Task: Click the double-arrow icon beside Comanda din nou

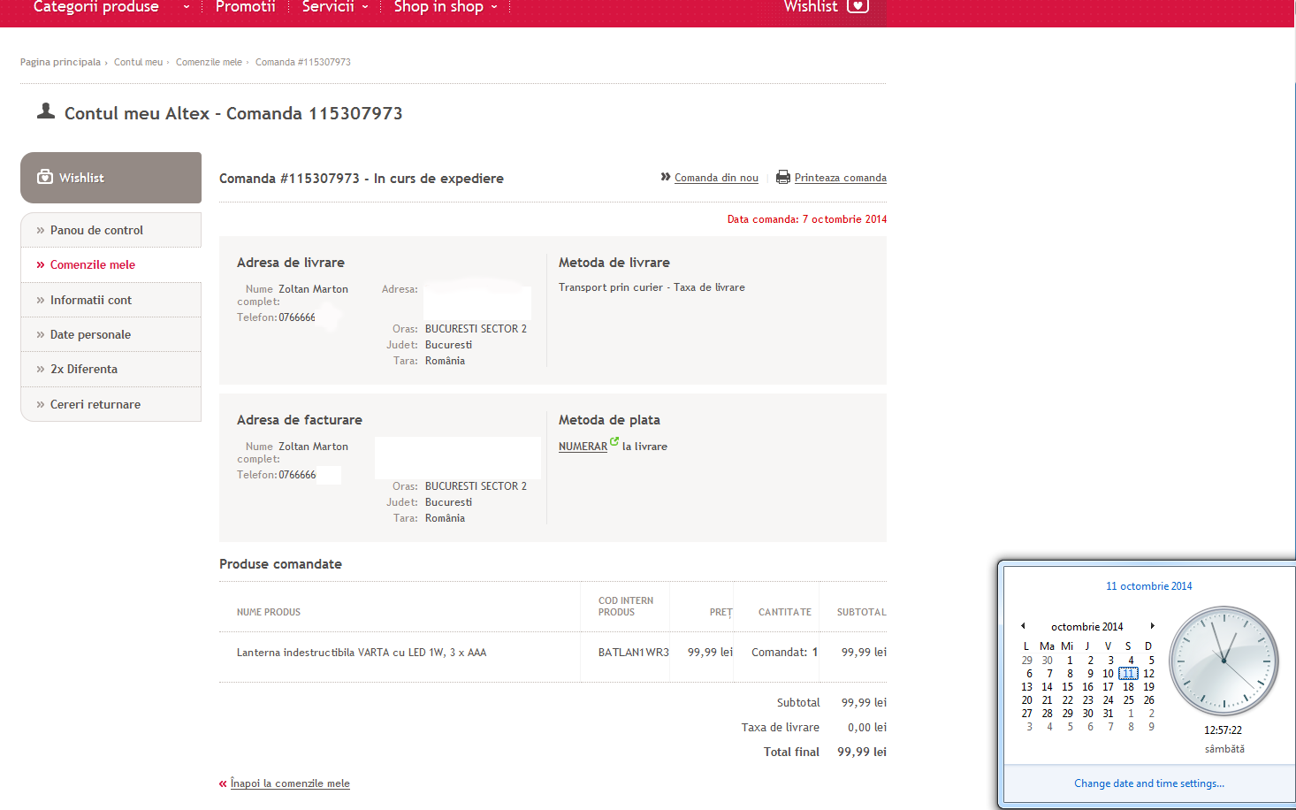Action: (x=665, y=177)
